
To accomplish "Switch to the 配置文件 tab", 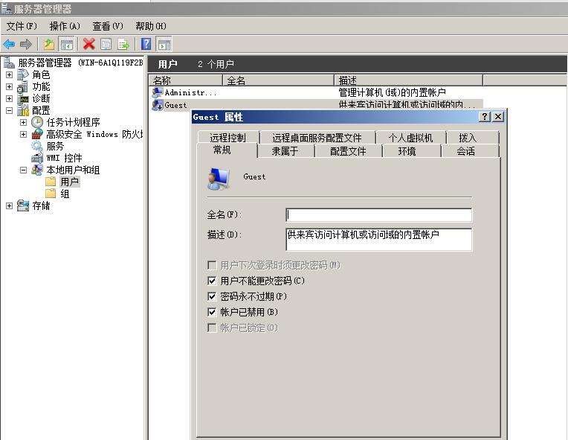I will tap(348, 151).
